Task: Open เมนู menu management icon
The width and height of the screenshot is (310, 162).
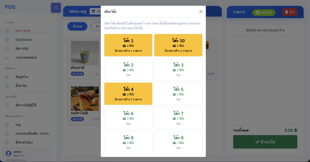Action: point(7,125)
